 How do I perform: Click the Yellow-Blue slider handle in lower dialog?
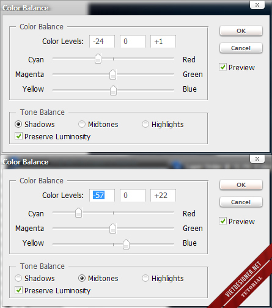(126, 244)
